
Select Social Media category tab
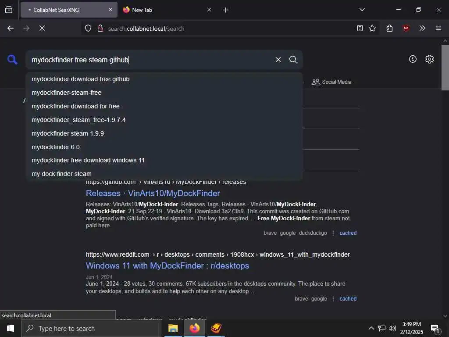[331, 82]
